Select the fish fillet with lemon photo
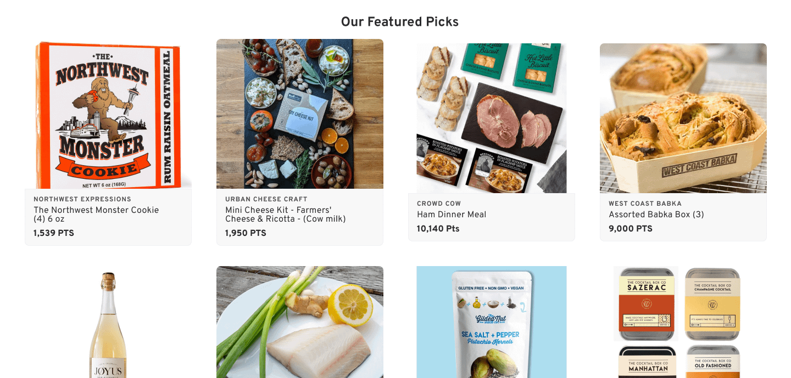 (300, 323)
